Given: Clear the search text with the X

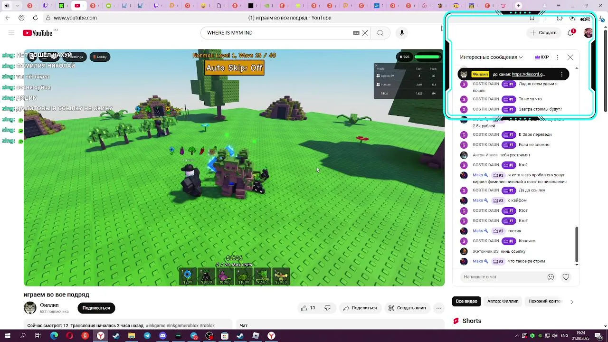Looking at the screenshot, I should click(x=365, y=33).
